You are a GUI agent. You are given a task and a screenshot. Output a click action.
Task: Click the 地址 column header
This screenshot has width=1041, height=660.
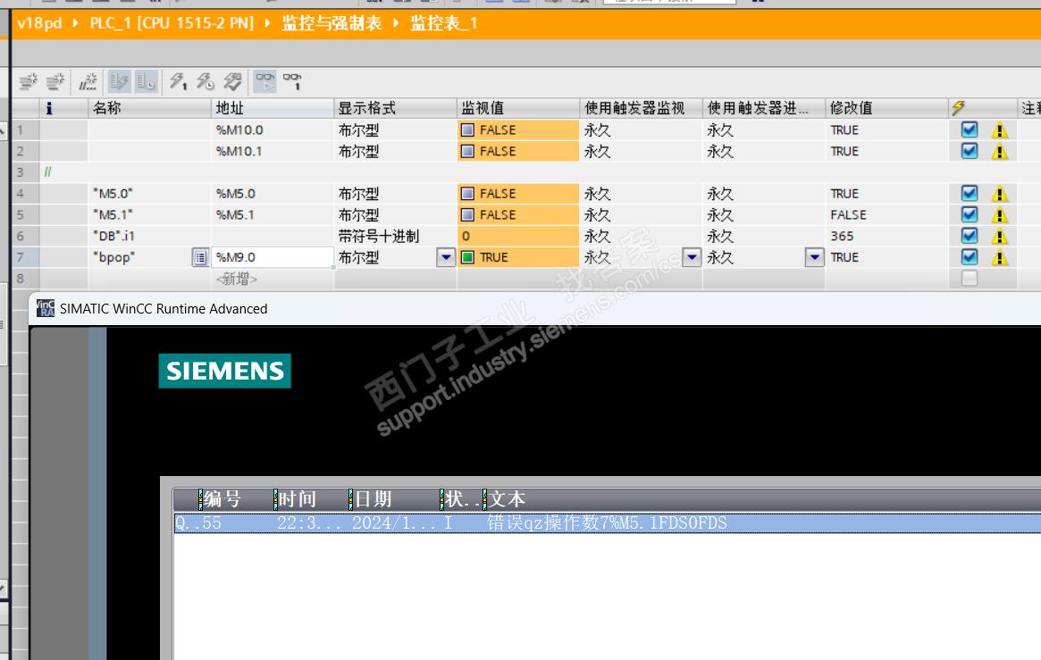[273, 107]
